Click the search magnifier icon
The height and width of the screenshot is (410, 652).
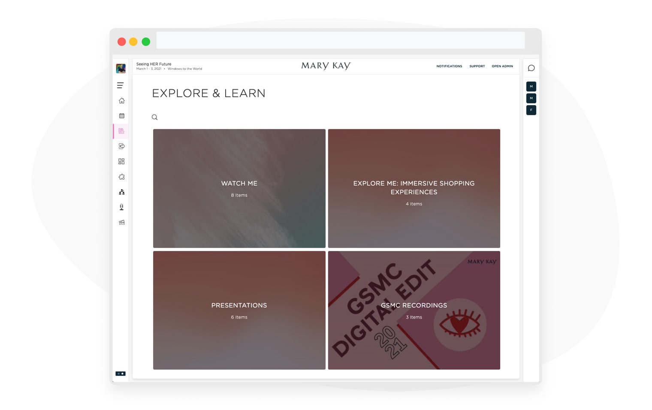[154, 117]
